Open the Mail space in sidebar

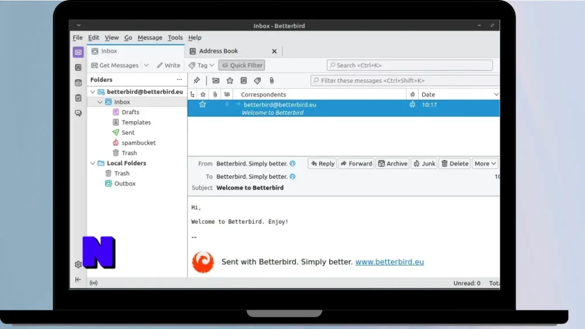click(78, 52)
